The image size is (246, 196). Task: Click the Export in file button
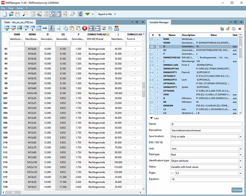pos(105,14)
